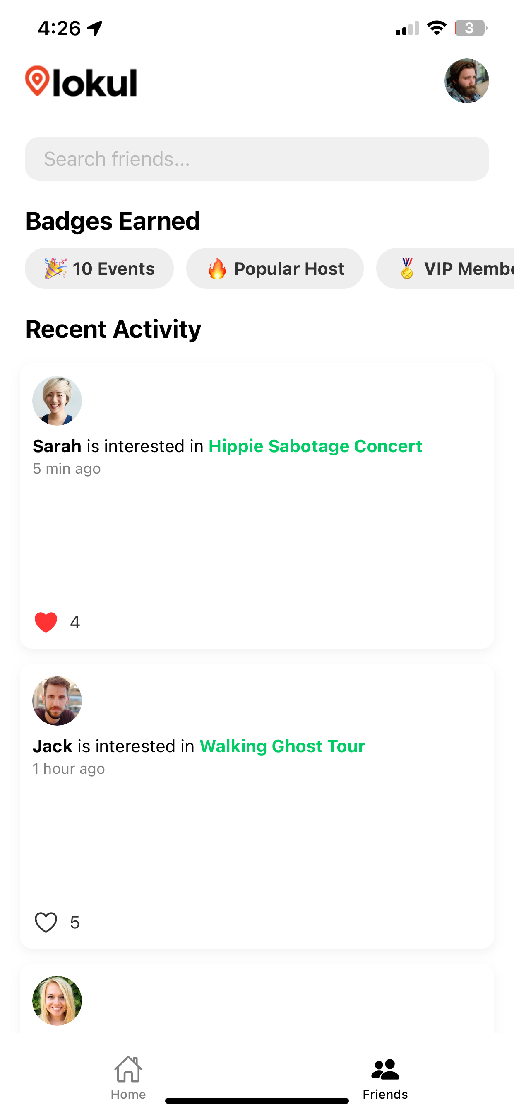Screen dimensions: 514x1114
Task: Select the VIP Member badge
Action: tap(445, 269)
